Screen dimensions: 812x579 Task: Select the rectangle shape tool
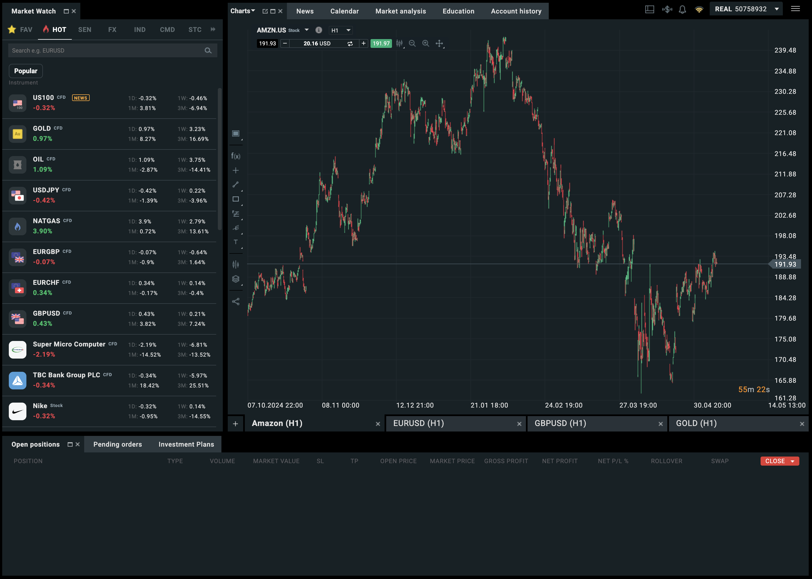(x=236, y=199)
